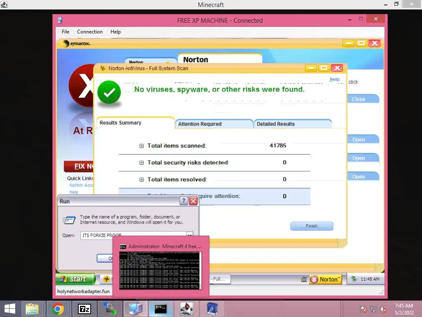Switch to the Detailed Results tab
Image resolution: width=422 pixels, height=317 pixels.
[292, 124]
